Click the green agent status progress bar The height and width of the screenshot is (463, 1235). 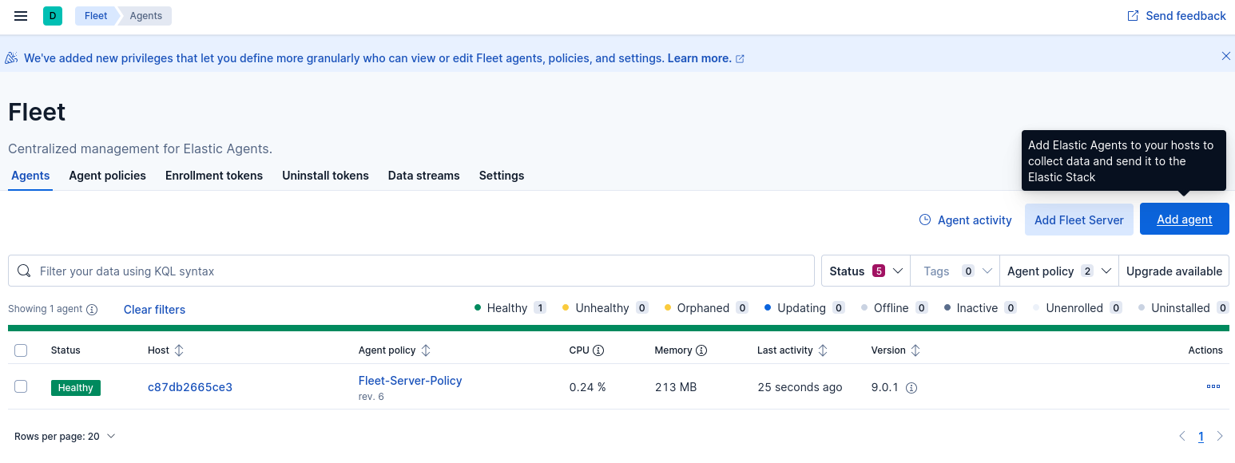tap(618, 327)
